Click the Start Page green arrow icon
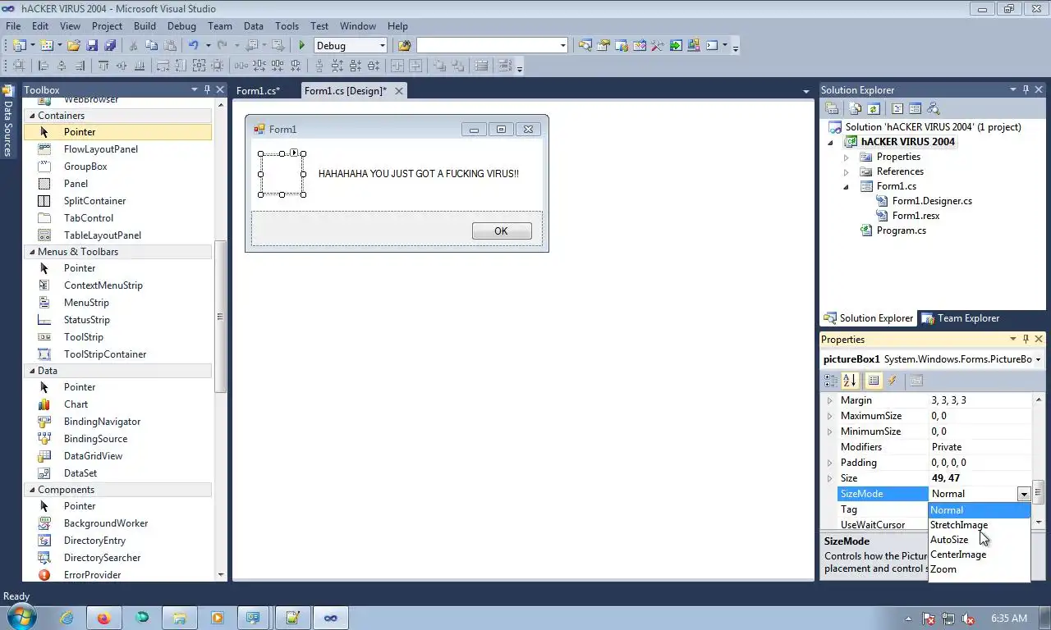 (676, 46)
